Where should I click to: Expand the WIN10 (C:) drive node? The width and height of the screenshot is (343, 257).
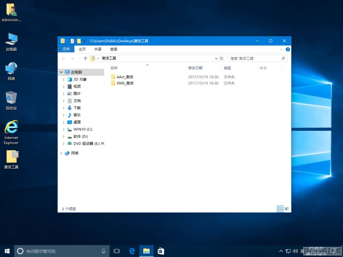coord(63,130)
